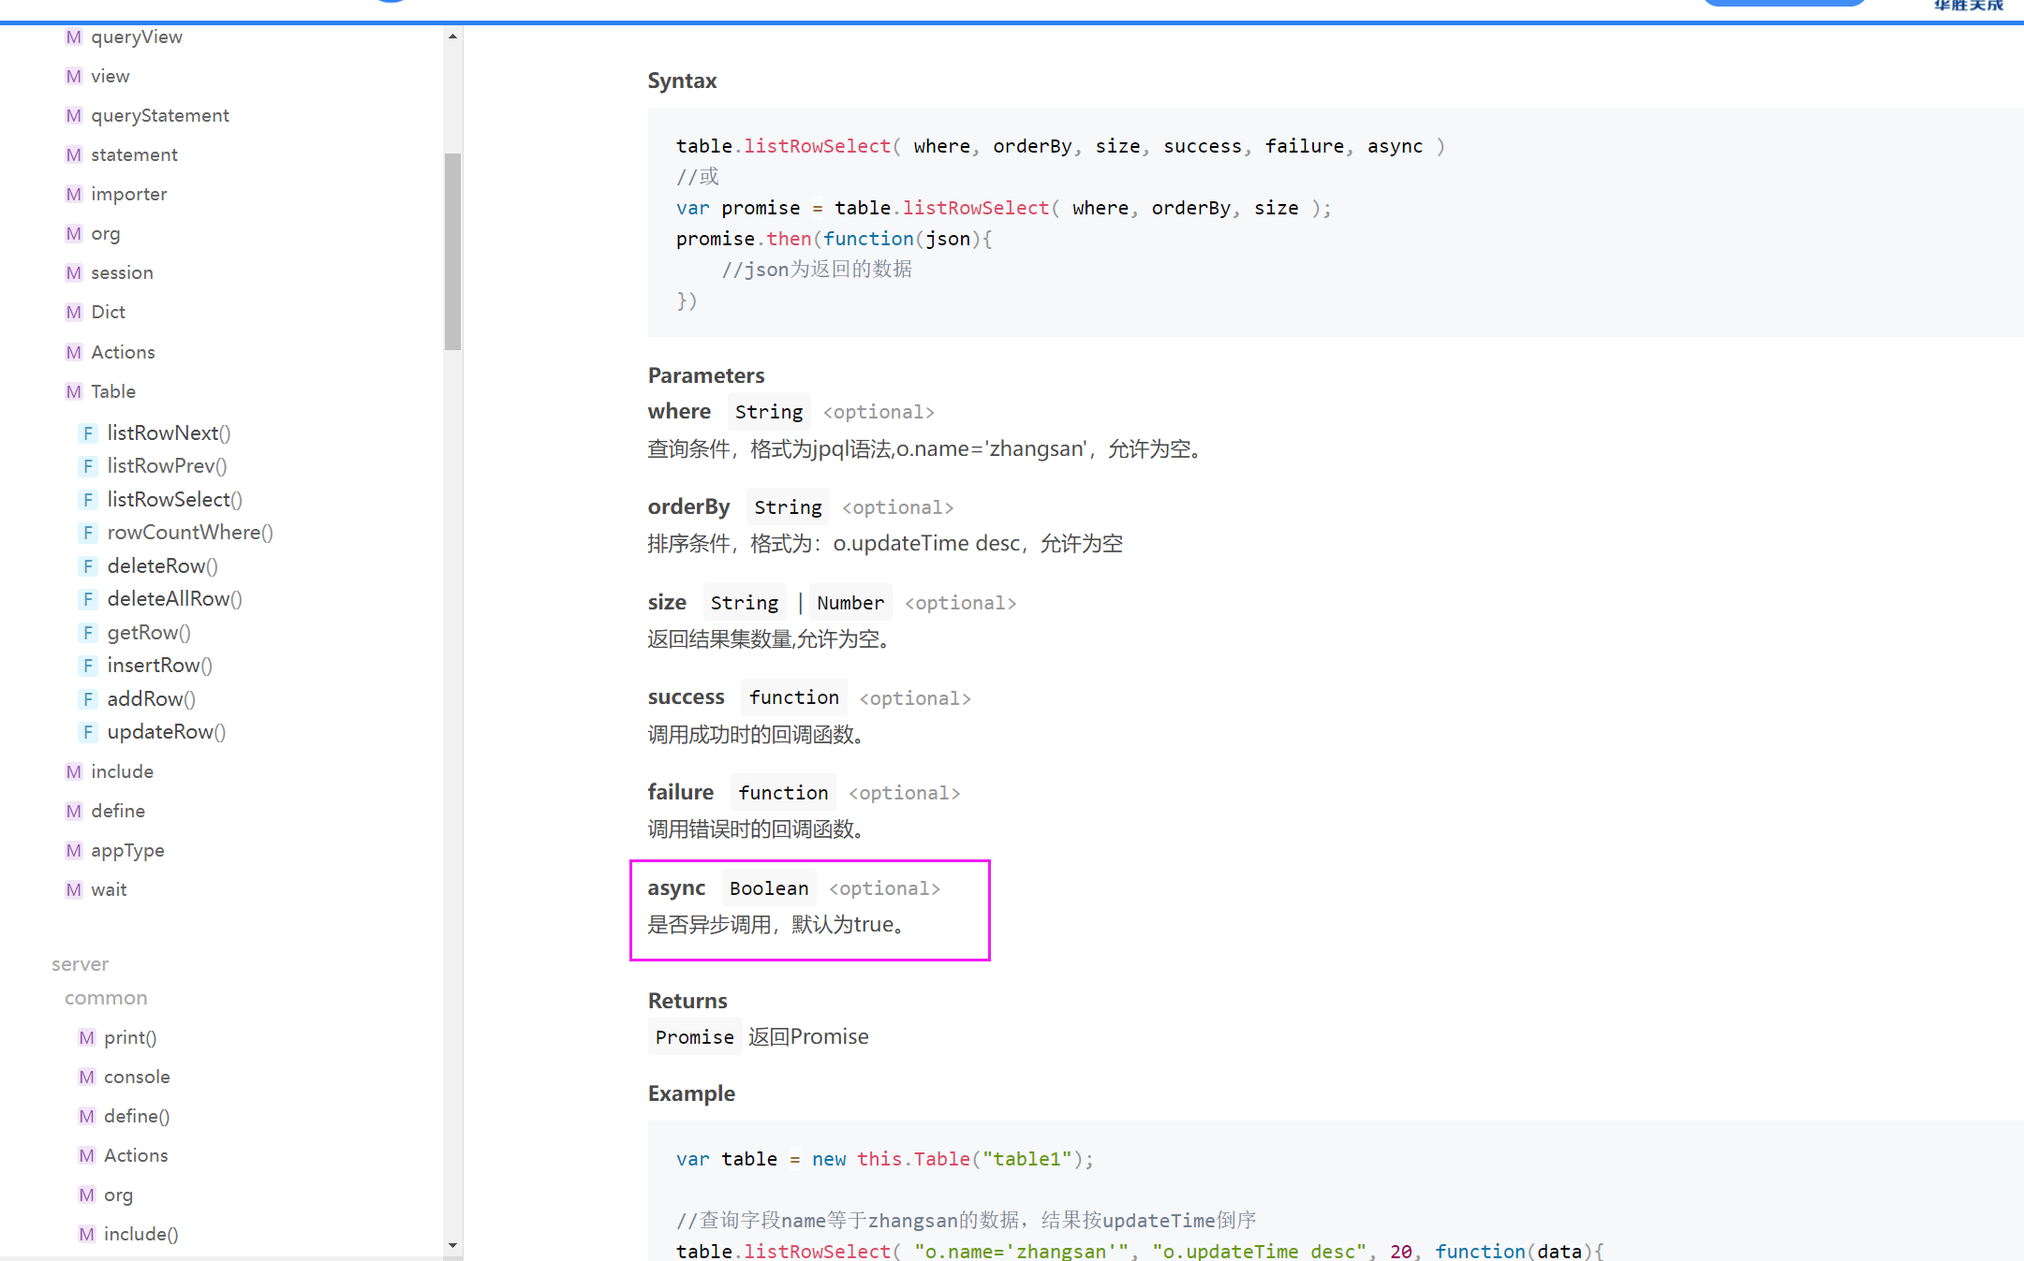Open the insertRow() documentation link
Screen dimensions: 2024x1261
pyautogui.click(x=159, y=666)
